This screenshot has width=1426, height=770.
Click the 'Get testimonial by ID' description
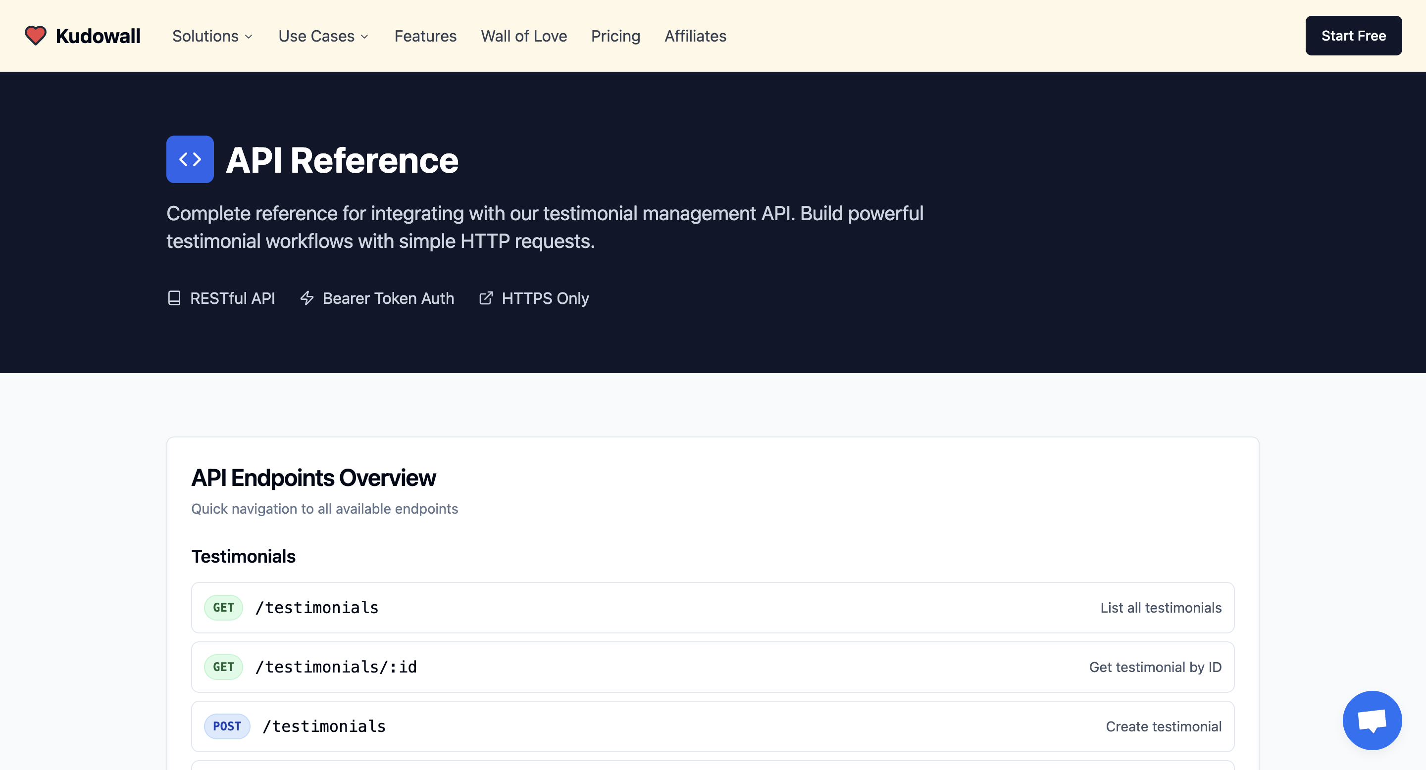1155,667
